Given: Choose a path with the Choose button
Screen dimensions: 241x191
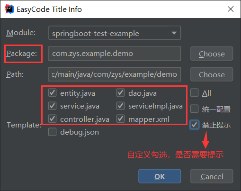Looking at the screenshot, I should [x=212, y=74].
